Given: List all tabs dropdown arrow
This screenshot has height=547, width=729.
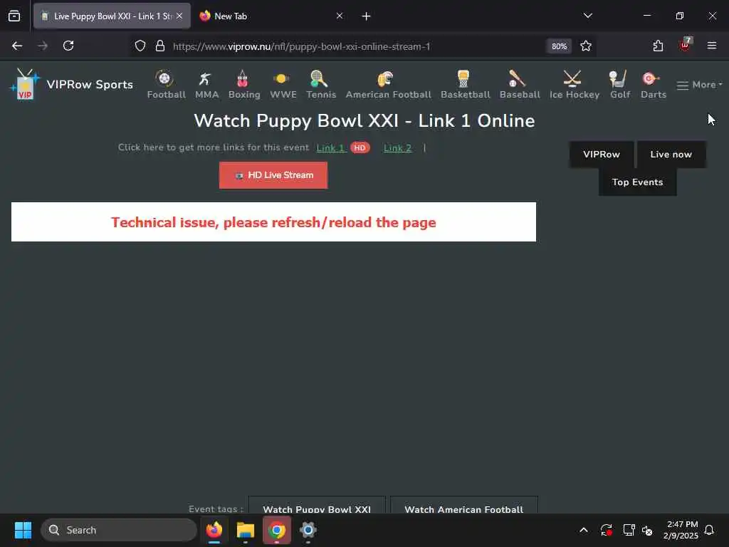Looking at the screenshot, I should coord(587,16).
